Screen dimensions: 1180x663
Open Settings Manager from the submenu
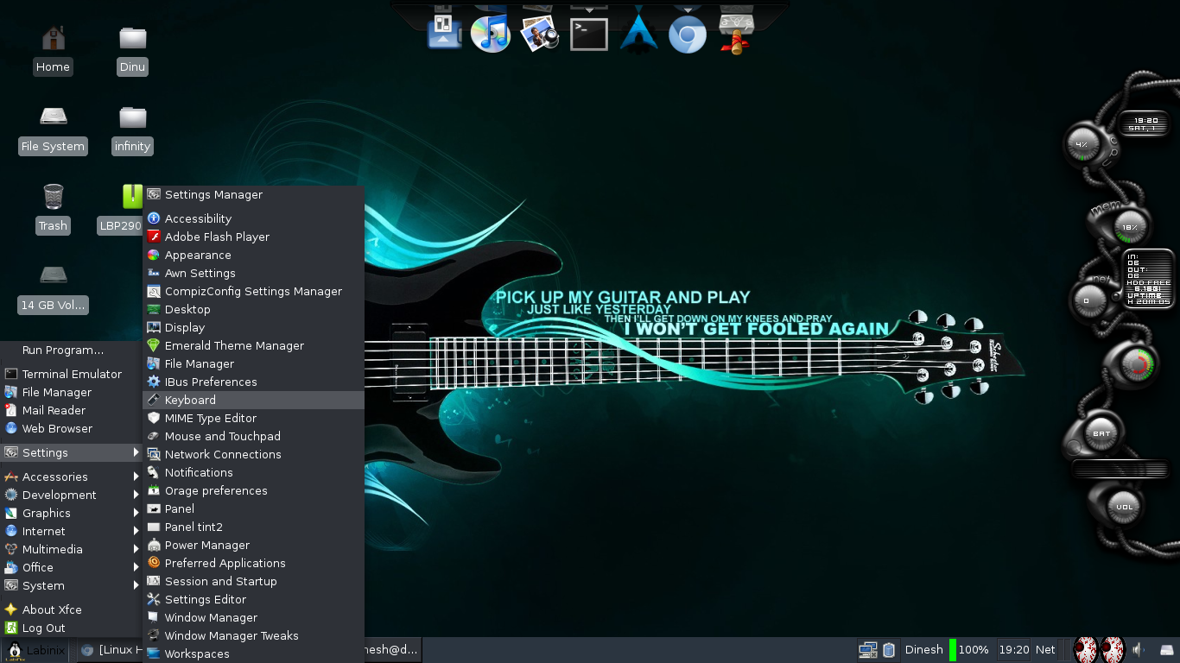253,194
